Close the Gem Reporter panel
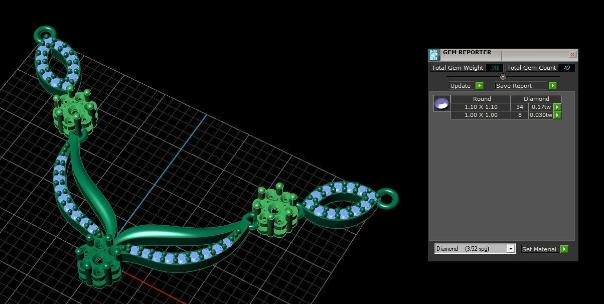Screen dimensions: 604x304 (573, 54)
